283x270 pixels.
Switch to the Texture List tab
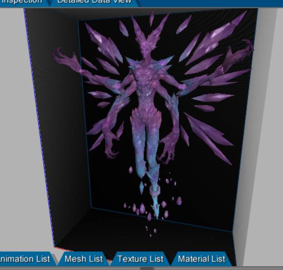[x=140, y=259]
